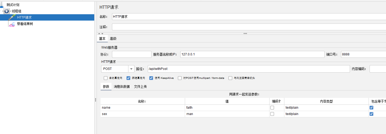Viewport: 386px width, 134px height.
Task: Toggle 自动重定向 checkbox
Action: (x=106, y=78)
